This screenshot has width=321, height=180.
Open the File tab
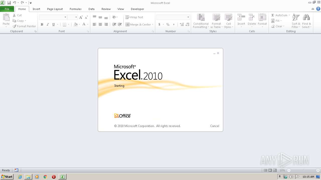(7, 9)
